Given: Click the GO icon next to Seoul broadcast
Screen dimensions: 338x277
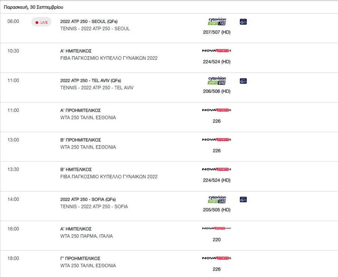Looking at the screenshot, I should coord(243,22).
